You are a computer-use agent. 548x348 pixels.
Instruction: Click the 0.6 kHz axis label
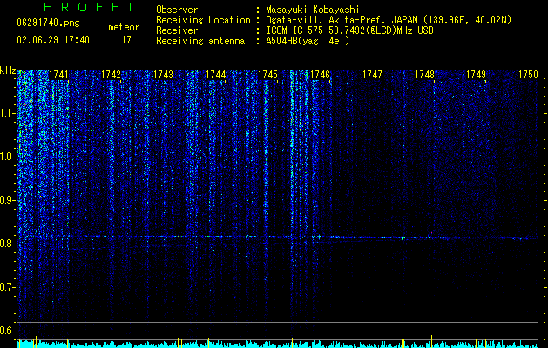coord(8,331)
